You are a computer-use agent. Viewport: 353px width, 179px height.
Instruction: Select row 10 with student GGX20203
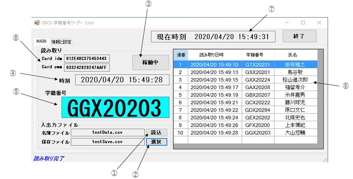coord(245,133)
